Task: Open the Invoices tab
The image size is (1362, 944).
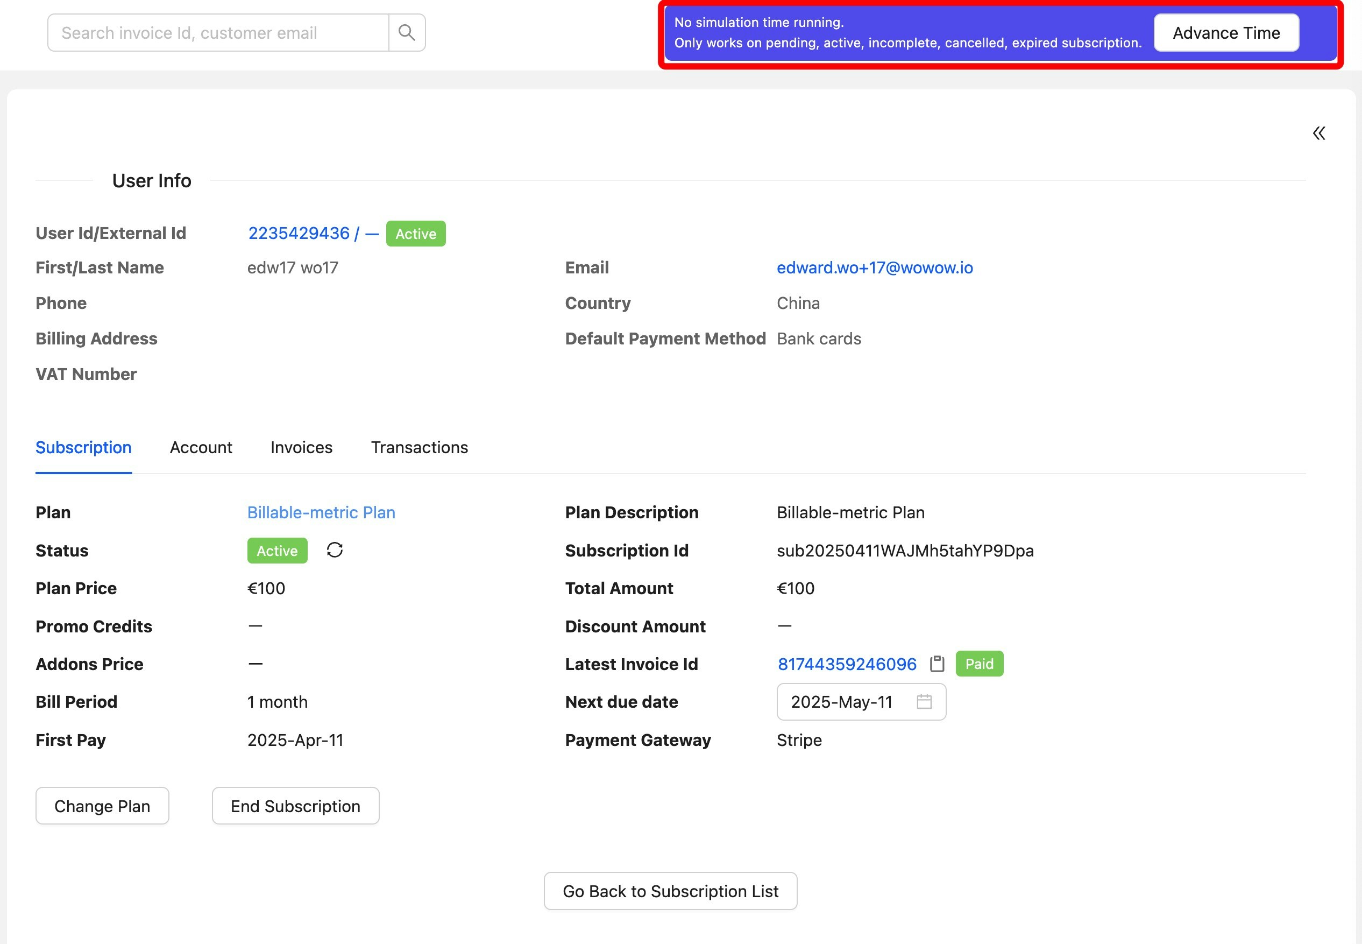Action: coord(301,447)
